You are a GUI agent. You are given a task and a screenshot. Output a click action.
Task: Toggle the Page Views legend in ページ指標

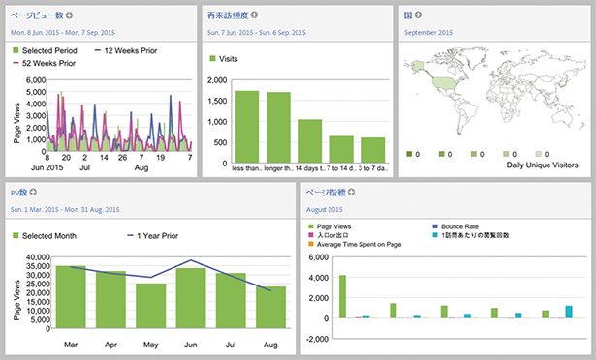329,226
